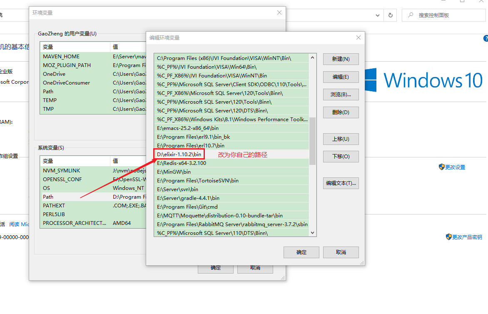Close the 编辑环境变量 dialog

(359, 37)
